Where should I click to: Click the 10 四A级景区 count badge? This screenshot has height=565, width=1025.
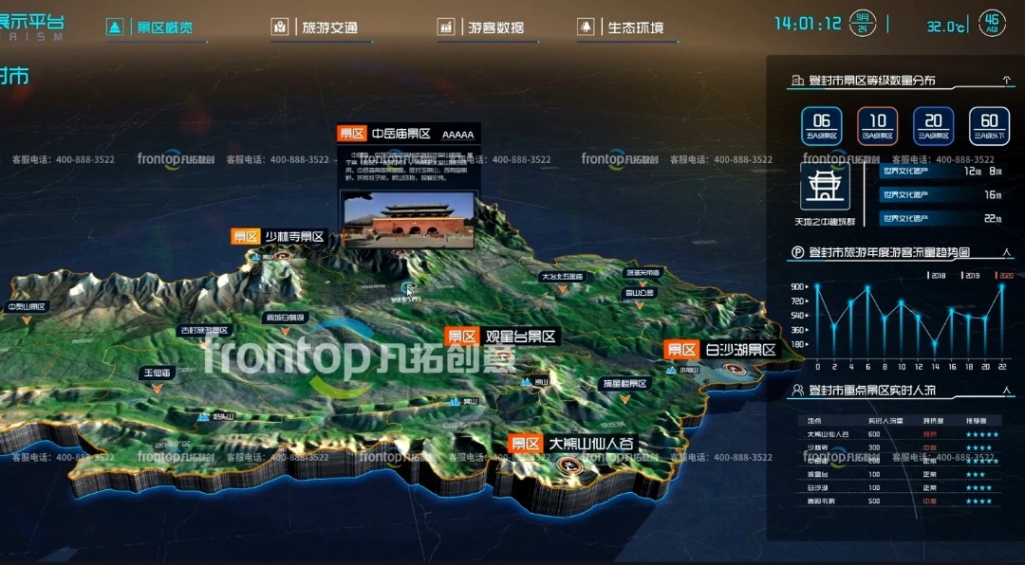pos(877,125)
